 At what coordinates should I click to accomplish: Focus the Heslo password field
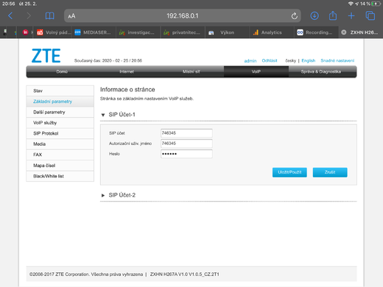pos(186,154)
